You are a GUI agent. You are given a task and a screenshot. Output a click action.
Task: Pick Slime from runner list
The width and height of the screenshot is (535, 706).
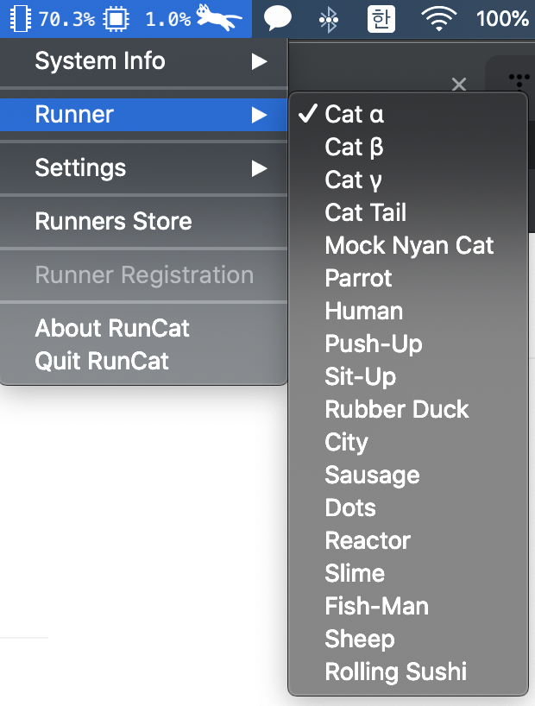[x=408, y=573]
